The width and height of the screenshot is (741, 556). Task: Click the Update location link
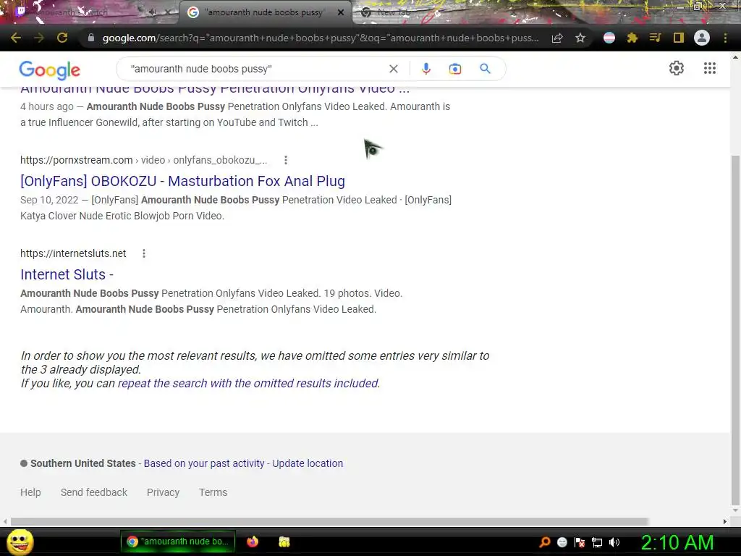click(x=308, y=464)
